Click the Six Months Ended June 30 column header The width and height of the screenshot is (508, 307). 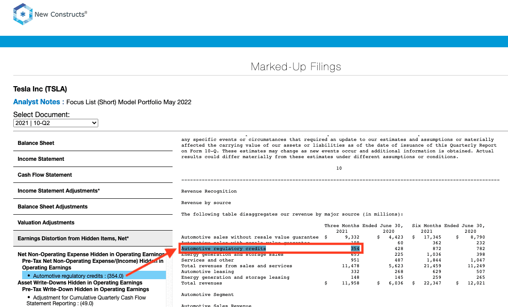point(448,225)
